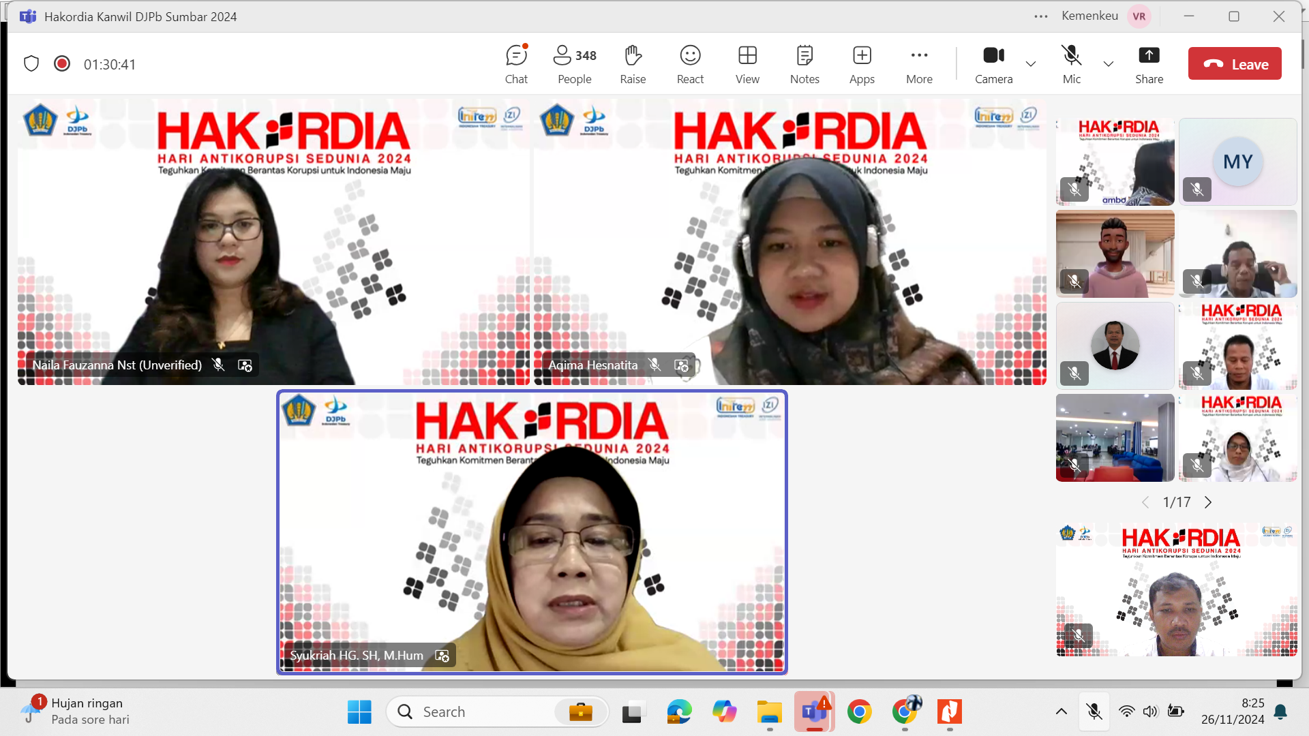Viewport: 1309px width, 736px height.
Task: Open weather widget Hujan ringan
Action: click(x=75, y=711)
